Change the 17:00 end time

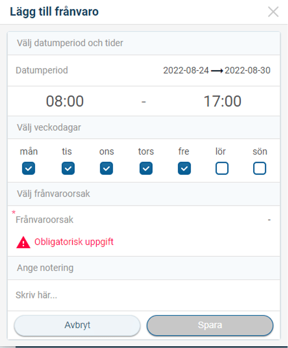[x=222, y=101]
